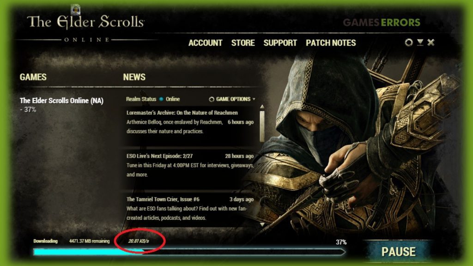473x266 pixels.
Task: Open Patch Notes
Action: [x=331, y=43]
